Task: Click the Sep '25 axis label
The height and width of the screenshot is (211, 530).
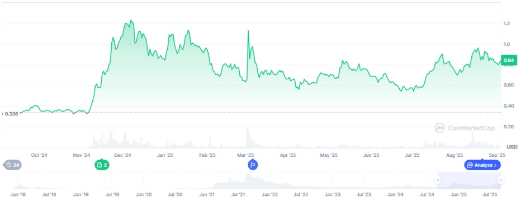Action: click(x=497, y=155)
